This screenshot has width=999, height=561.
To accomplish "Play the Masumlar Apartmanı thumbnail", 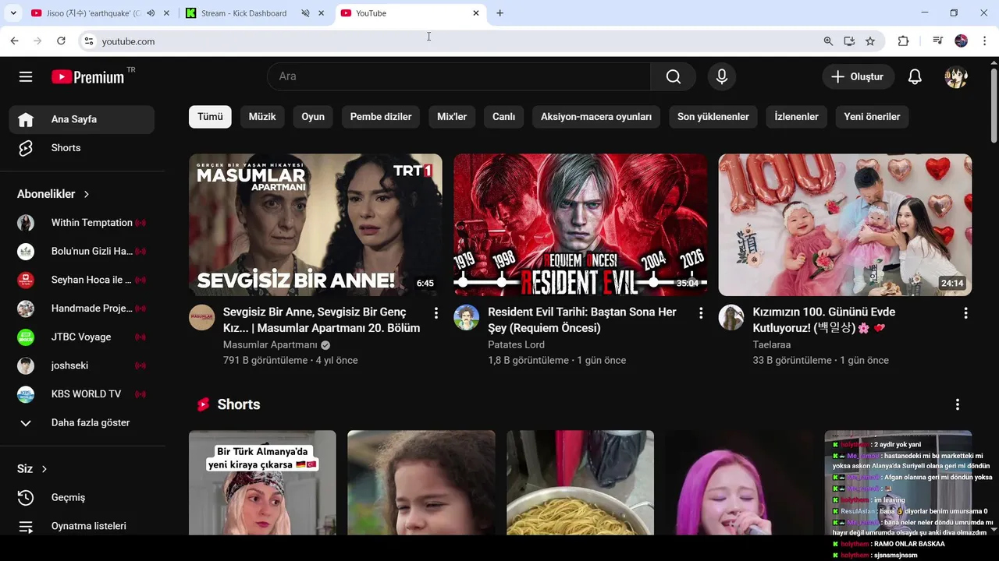I will coord(315,224).
